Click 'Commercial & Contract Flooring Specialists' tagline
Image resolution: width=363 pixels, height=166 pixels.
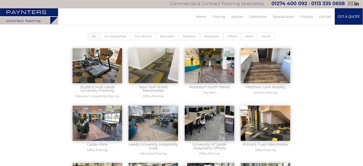pyautogui.click(x=216, y=4)
